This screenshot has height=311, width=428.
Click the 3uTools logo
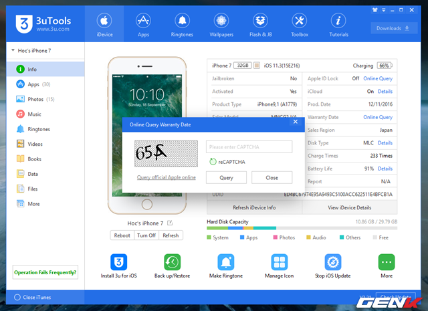point(24,24)
